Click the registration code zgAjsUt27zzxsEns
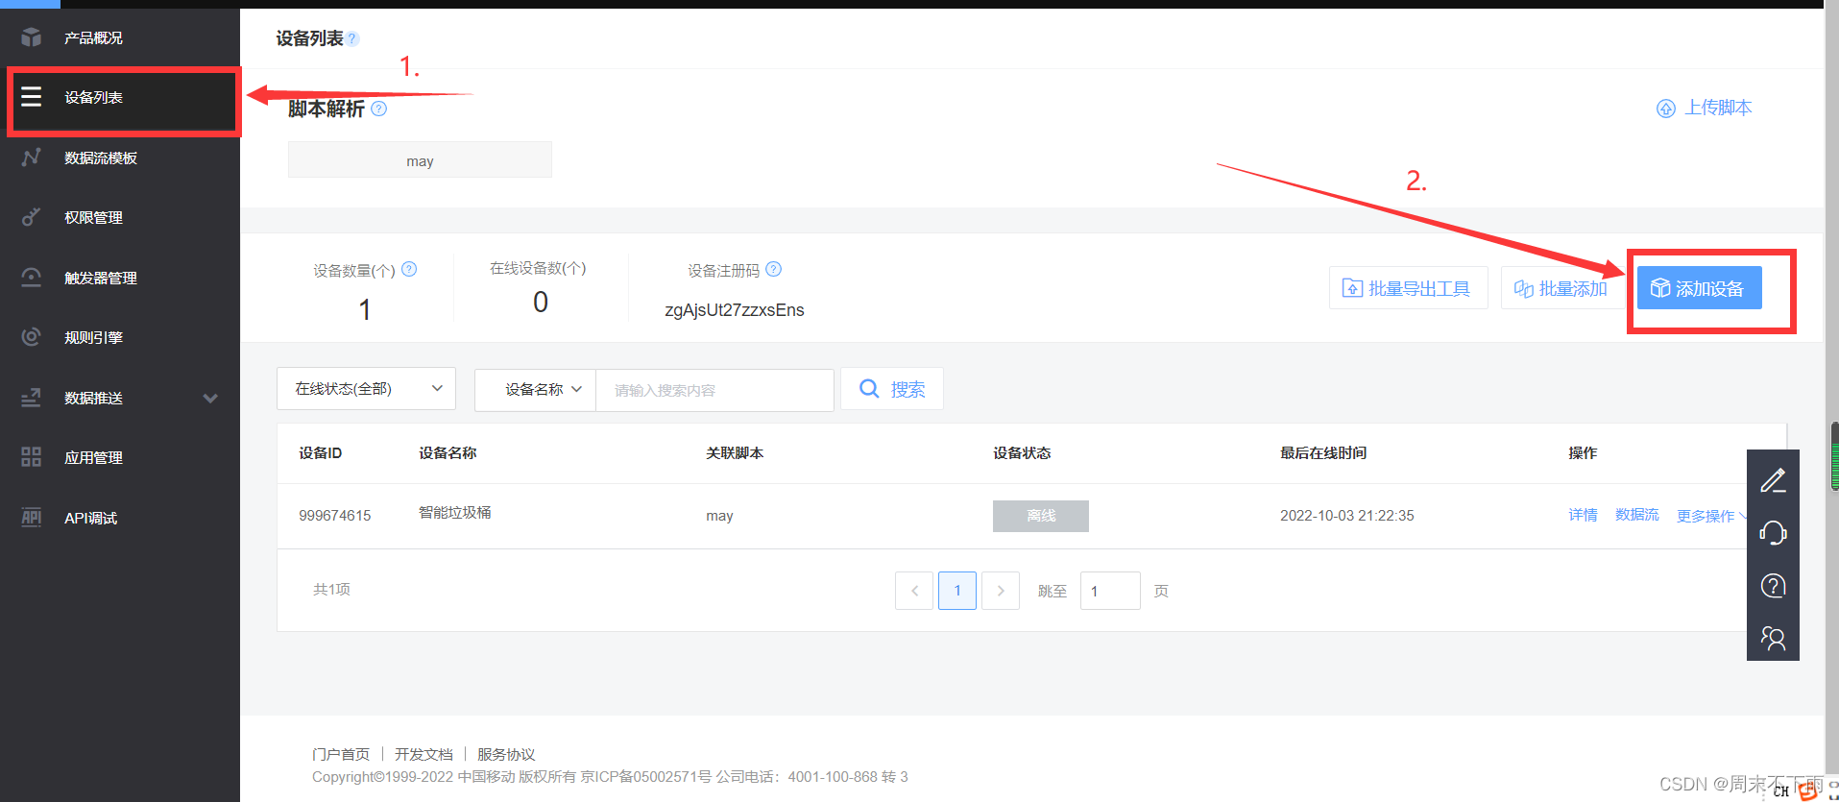 [735, 310]
